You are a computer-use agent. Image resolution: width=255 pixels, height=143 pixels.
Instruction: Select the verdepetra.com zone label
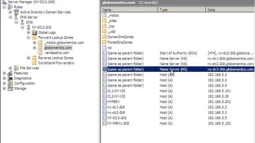57,53
